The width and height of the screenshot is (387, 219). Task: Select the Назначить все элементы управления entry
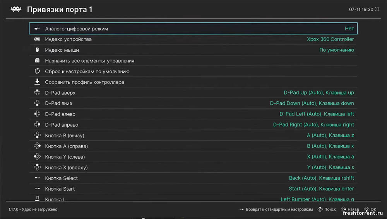tap(89, 61)
